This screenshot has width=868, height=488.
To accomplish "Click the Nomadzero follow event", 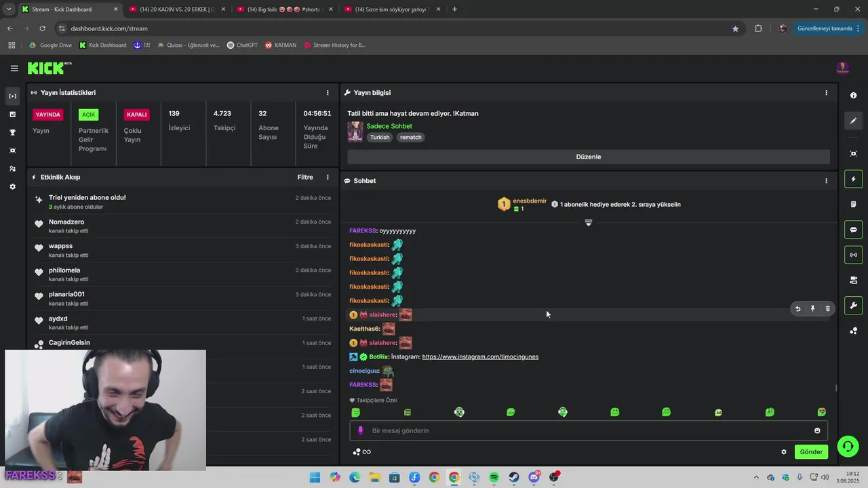I will coord(182,226).
